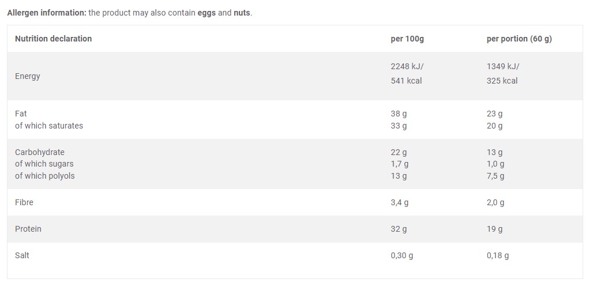The width and height of the screenshot is (593, 283).
Task: Click the 'of which saturates' label
Action: (x=49, y=126)
